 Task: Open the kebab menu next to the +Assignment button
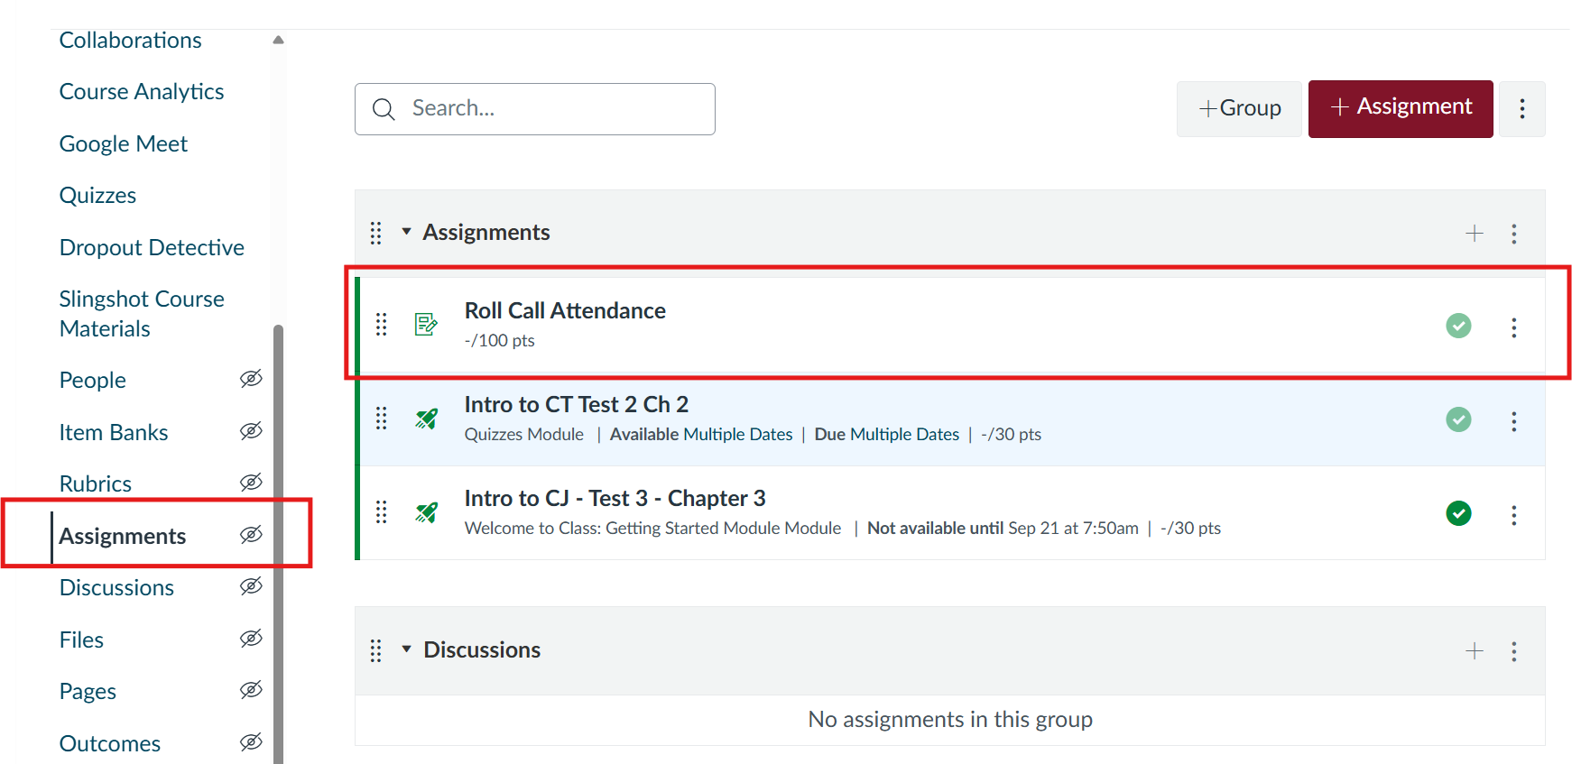1521,109
